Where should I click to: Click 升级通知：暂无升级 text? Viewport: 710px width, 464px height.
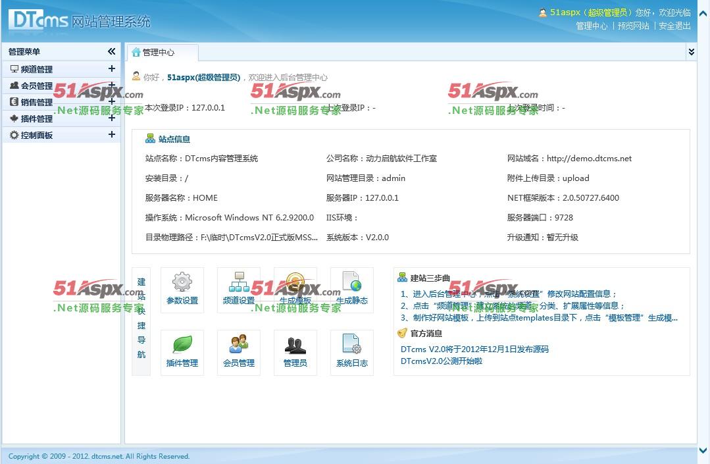(542, 237)
